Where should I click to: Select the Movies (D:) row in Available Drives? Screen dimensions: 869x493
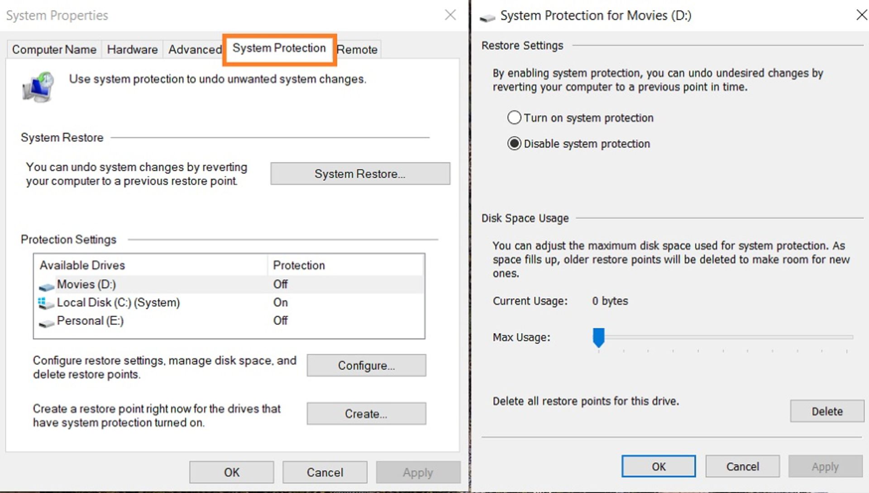point(136,284)
